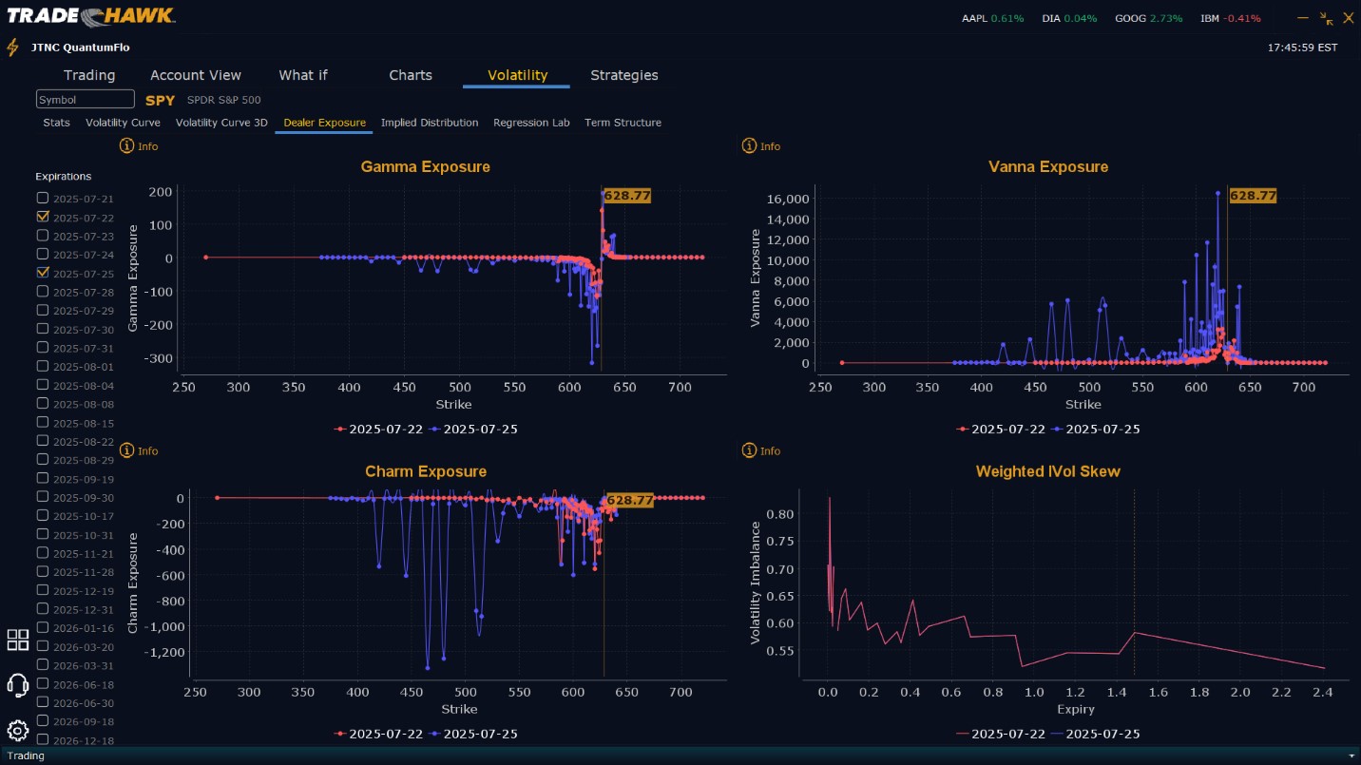Tick the 2025-11-21 expiration box
The height and width of the screenshot is (765, 1361).
[x=42, y=553]
